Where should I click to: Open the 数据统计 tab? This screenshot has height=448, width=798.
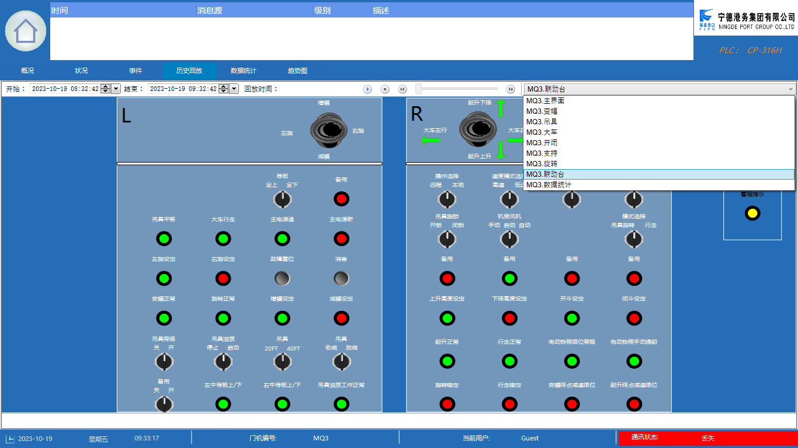click(x=243, y=71)
